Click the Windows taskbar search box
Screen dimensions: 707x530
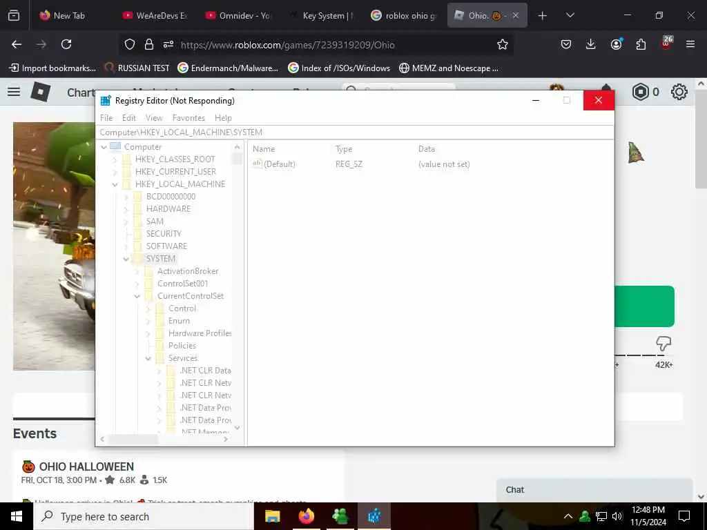(144, 516)
